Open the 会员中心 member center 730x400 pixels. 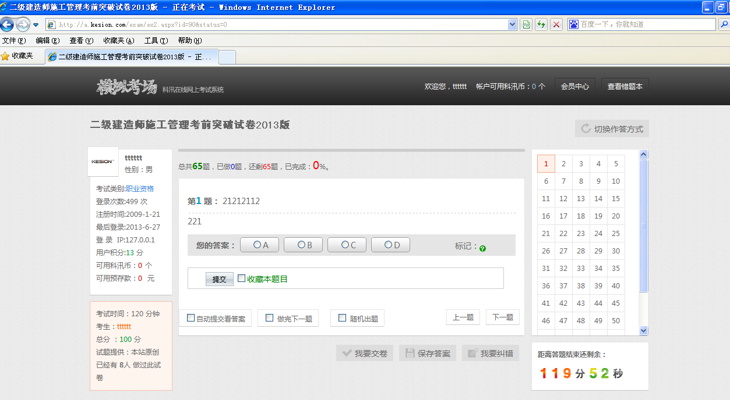[x=575, y=86]
